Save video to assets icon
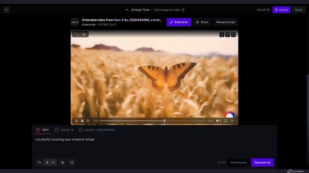The height and width of the screenshot is (173, 309). [x=227, y=35]
